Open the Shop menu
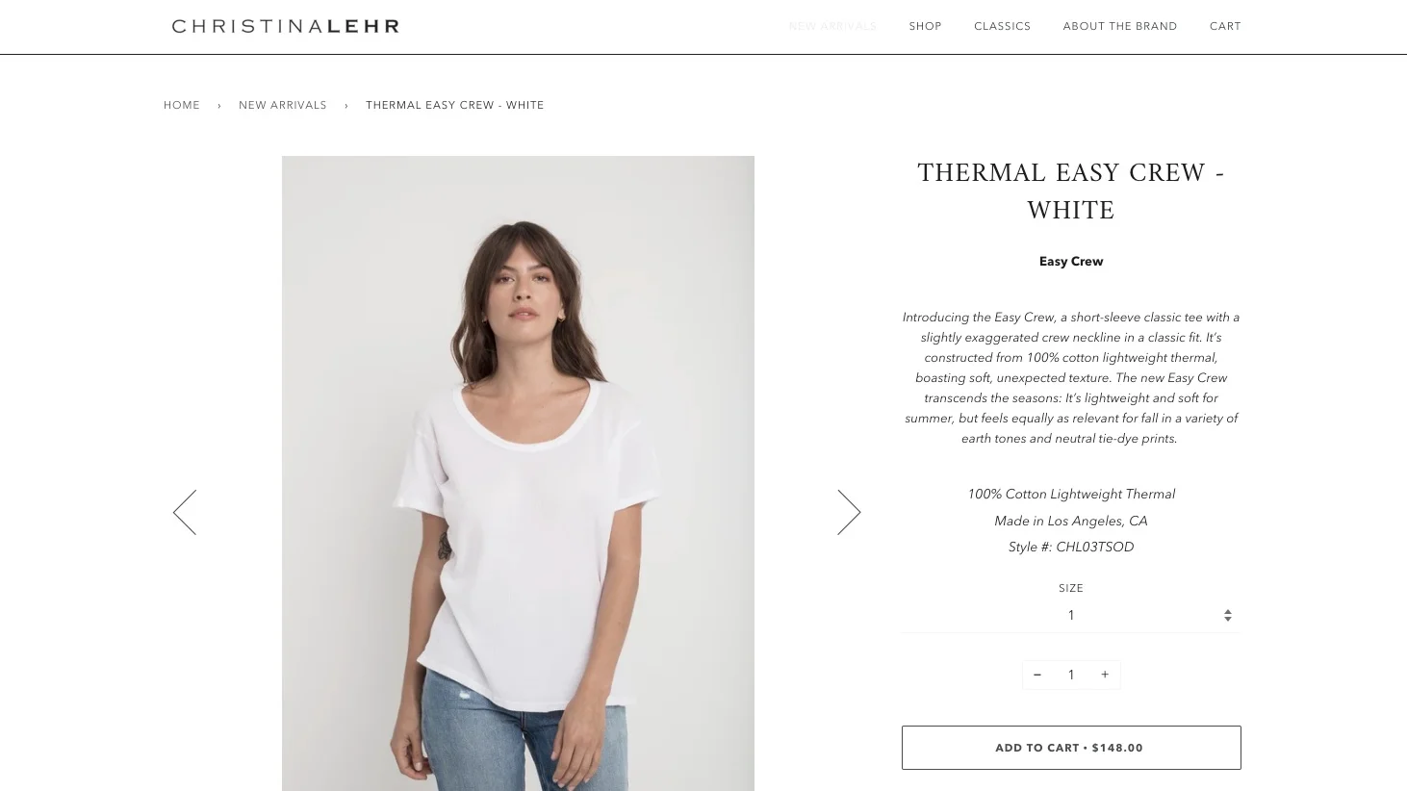 click(x=925, y=26)
